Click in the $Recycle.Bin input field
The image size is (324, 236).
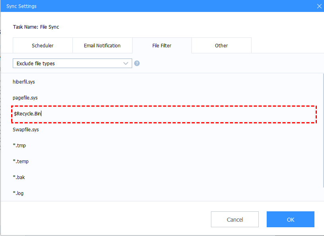pos(164,114)
